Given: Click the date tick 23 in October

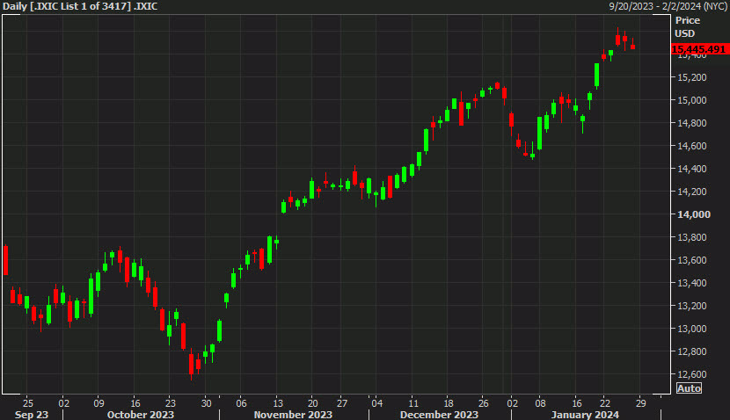Looking at the screenshot, I should [x=171, y=403].
